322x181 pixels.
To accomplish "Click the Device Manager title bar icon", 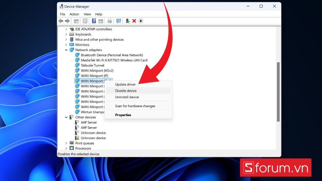I will click(x=61, y=6).
